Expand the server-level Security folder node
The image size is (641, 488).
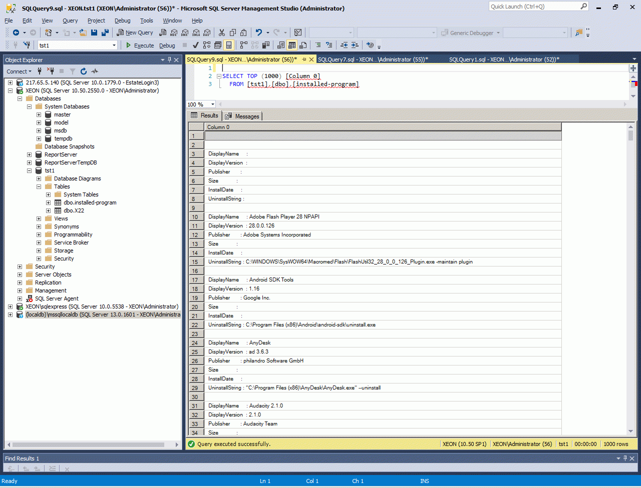pos(20,266)
